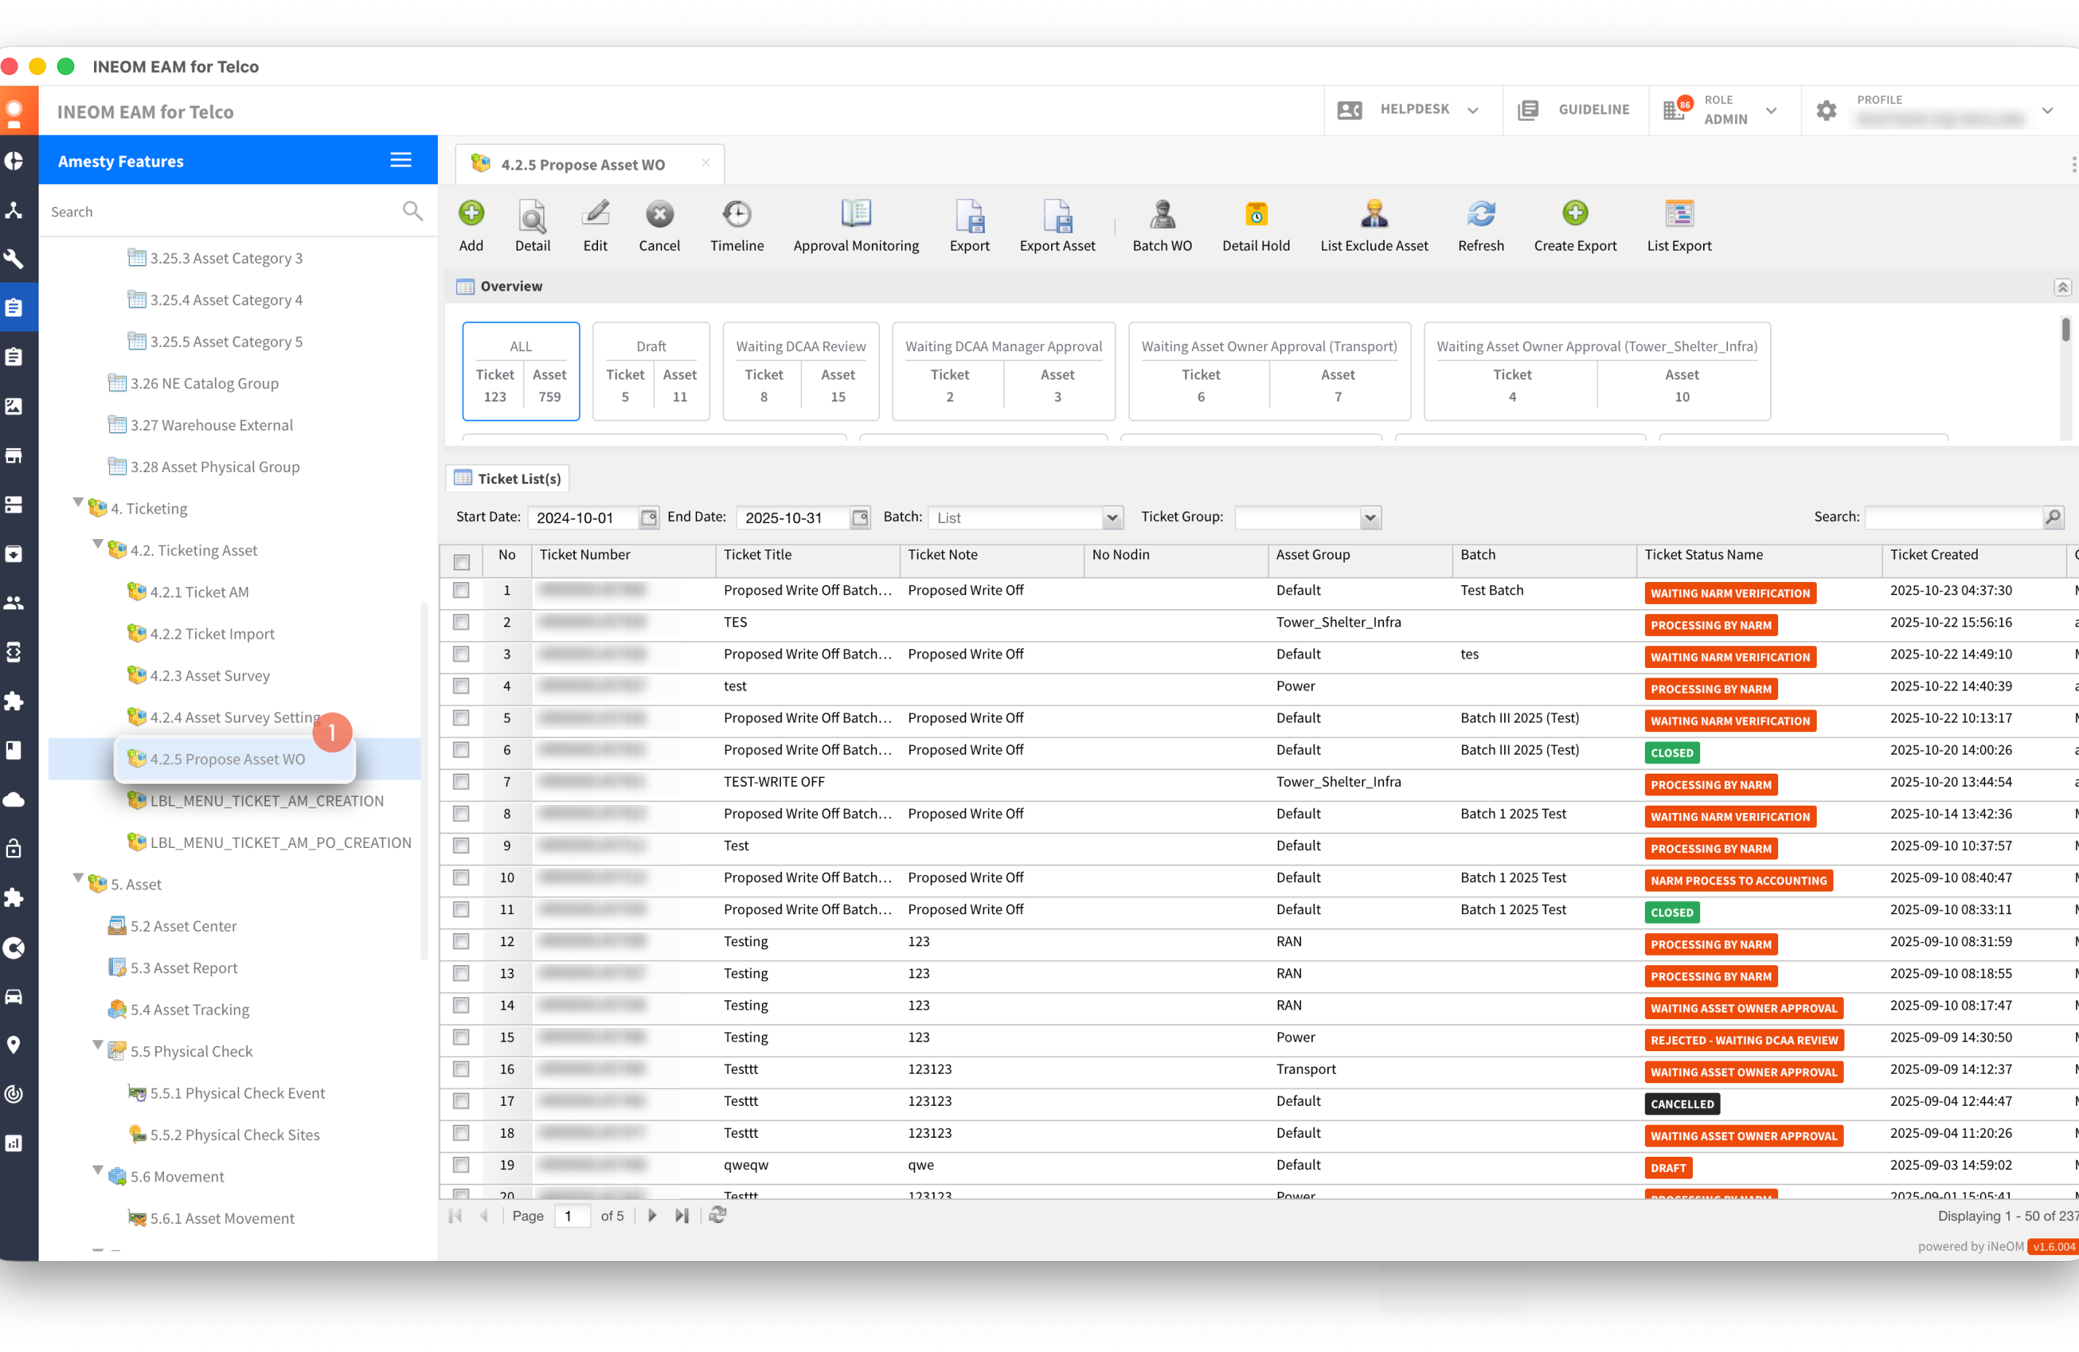Screen dimensions: 2079x1352
Task: Check the checkbox for ticket row 1
Action: (x=461, y=591)
